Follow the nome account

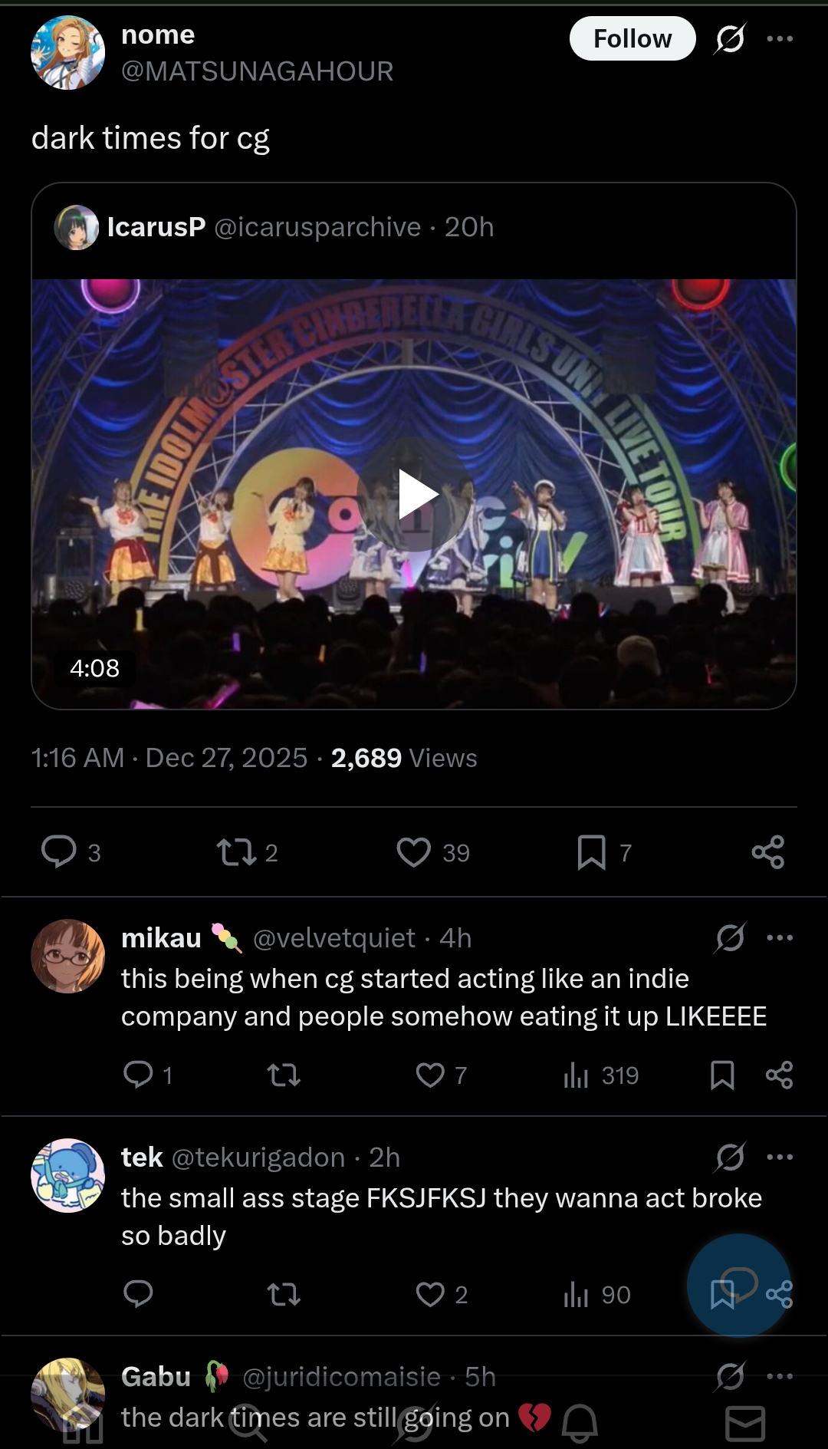coord(632,38)
